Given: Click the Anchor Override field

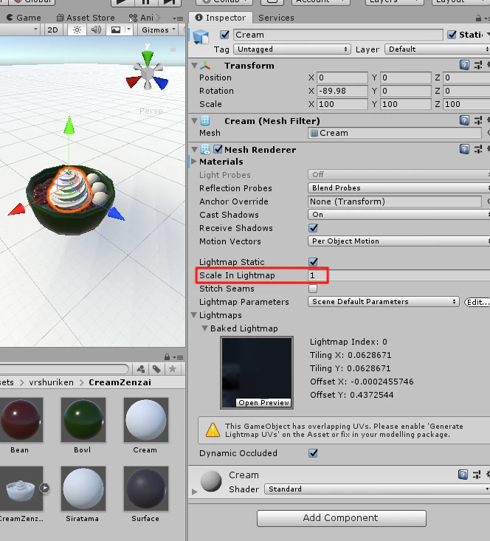Looking at the screenshot, I should pyautogui.click(x=394, y=201).
